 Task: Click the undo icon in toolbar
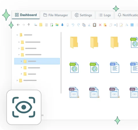(73, 25)
